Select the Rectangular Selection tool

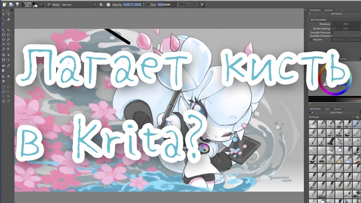tap(3, 87)
